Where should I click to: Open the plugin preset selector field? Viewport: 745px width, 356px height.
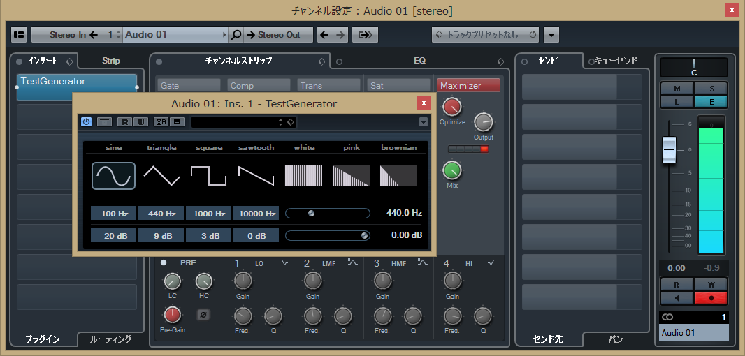(x=233, y=122)
